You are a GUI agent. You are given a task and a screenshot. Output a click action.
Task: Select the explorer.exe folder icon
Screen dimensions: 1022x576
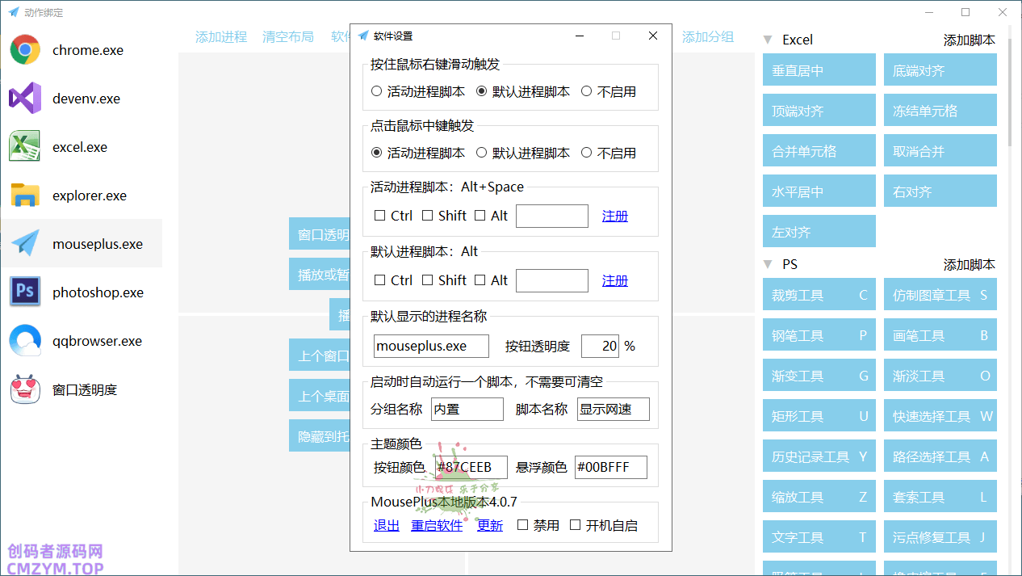[x=25, y=196]
